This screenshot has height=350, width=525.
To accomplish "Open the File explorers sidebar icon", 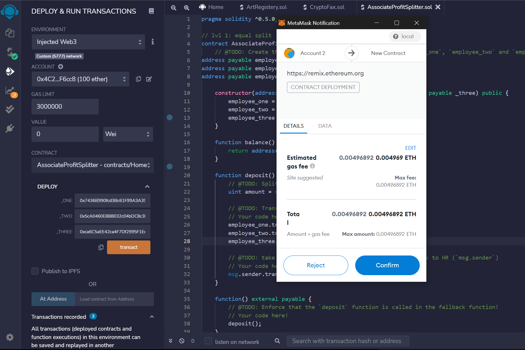I will pyautogui.click(x=10, y=33).
